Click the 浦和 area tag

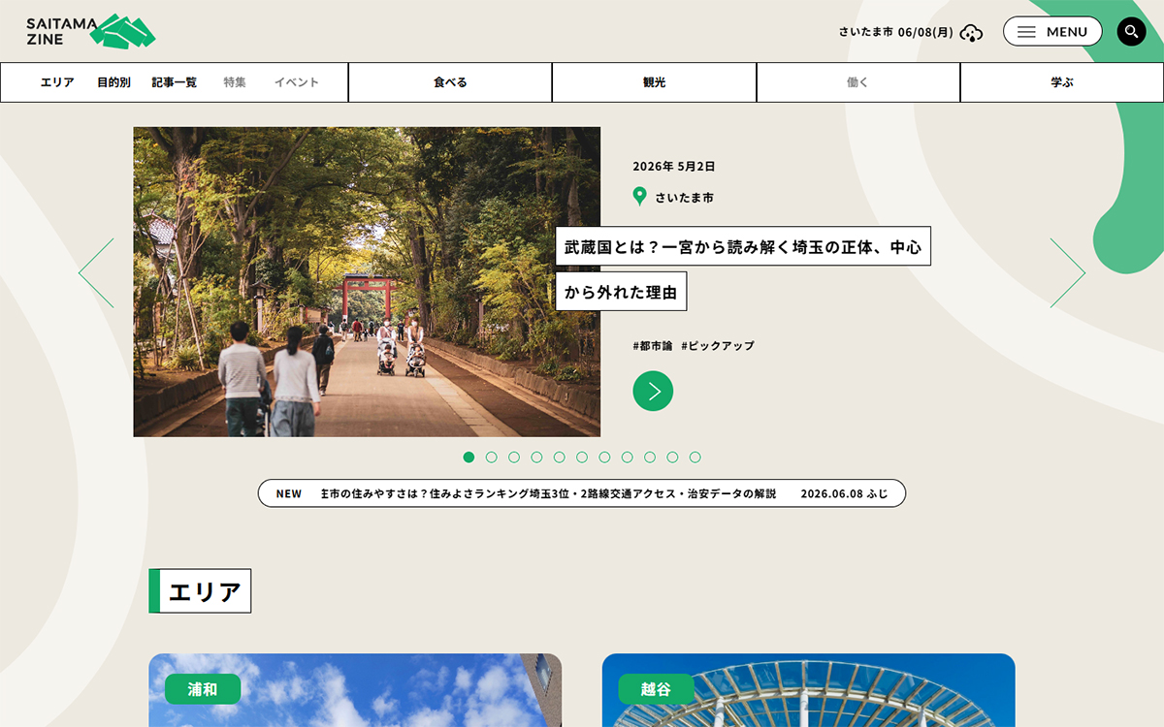tap(203, 689)
